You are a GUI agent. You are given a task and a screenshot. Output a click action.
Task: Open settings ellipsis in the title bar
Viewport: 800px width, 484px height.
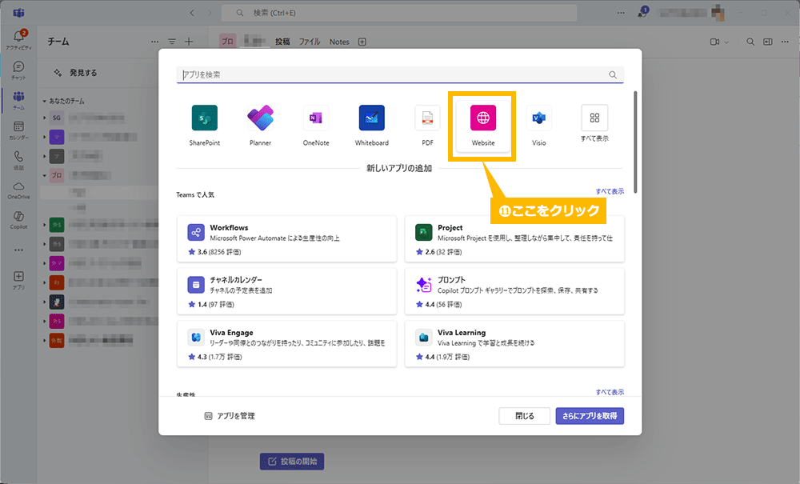pyautogui.click(x=621, y=13)
